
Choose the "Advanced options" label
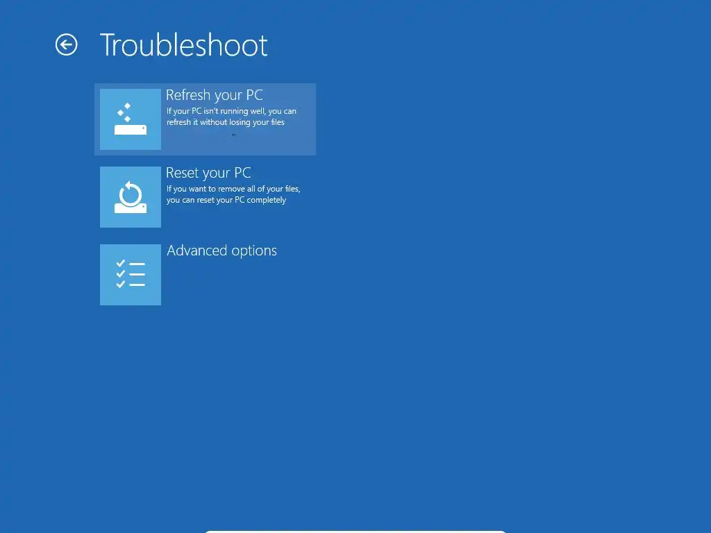[x=221, y=251]
